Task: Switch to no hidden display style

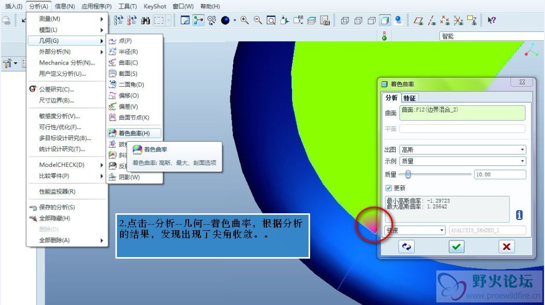Action: (x=371, y=21)
